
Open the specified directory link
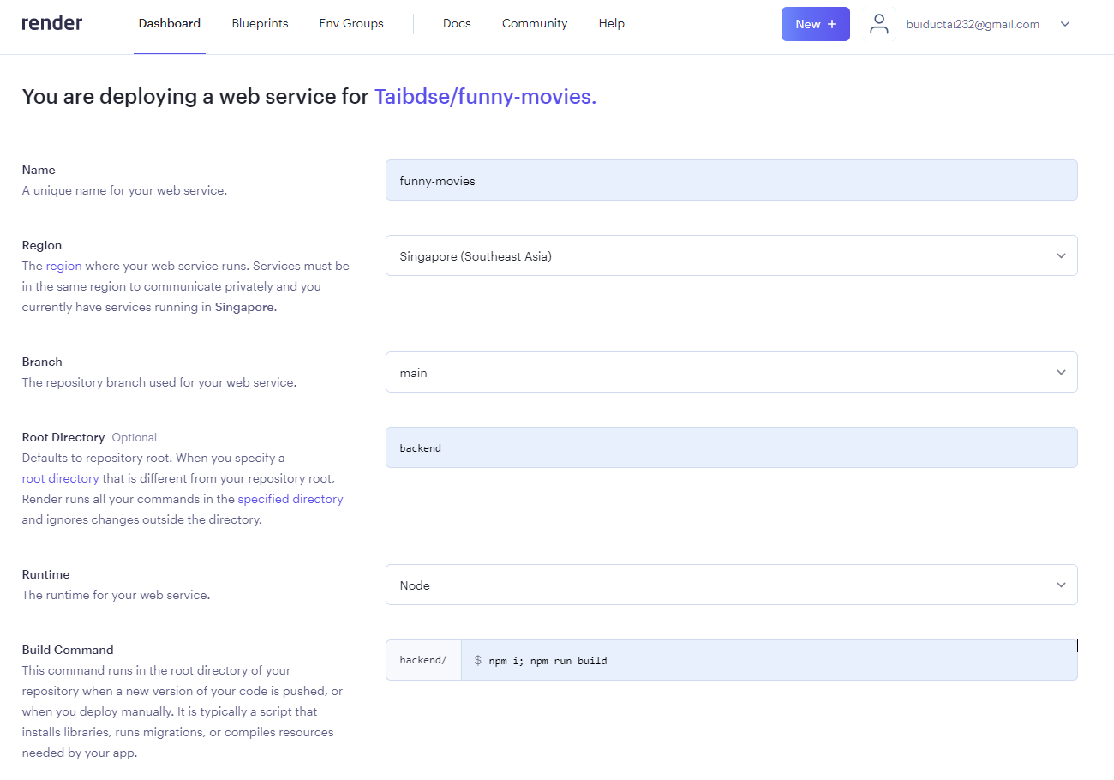pos(290,499)
